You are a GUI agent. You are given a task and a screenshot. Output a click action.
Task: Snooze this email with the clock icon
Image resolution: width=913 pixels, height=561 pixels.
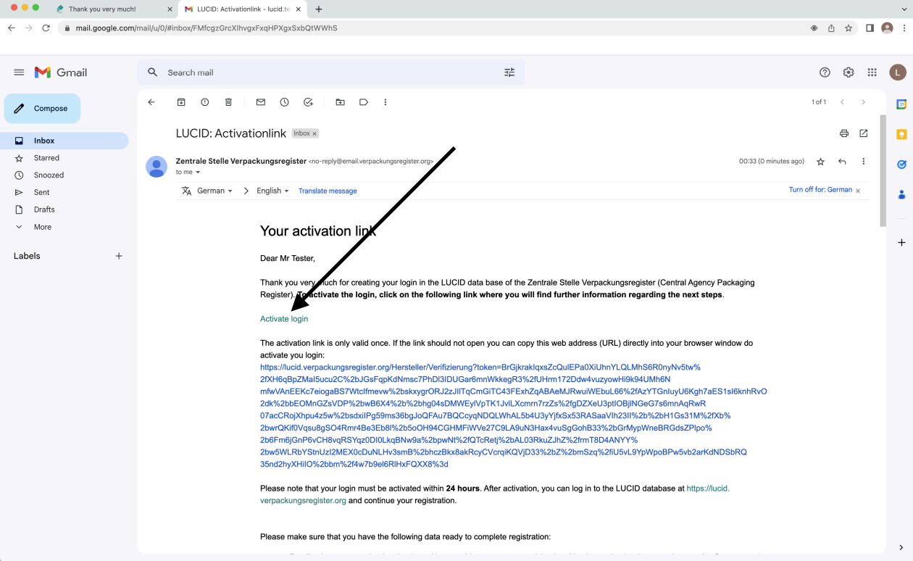click(285, 102)
